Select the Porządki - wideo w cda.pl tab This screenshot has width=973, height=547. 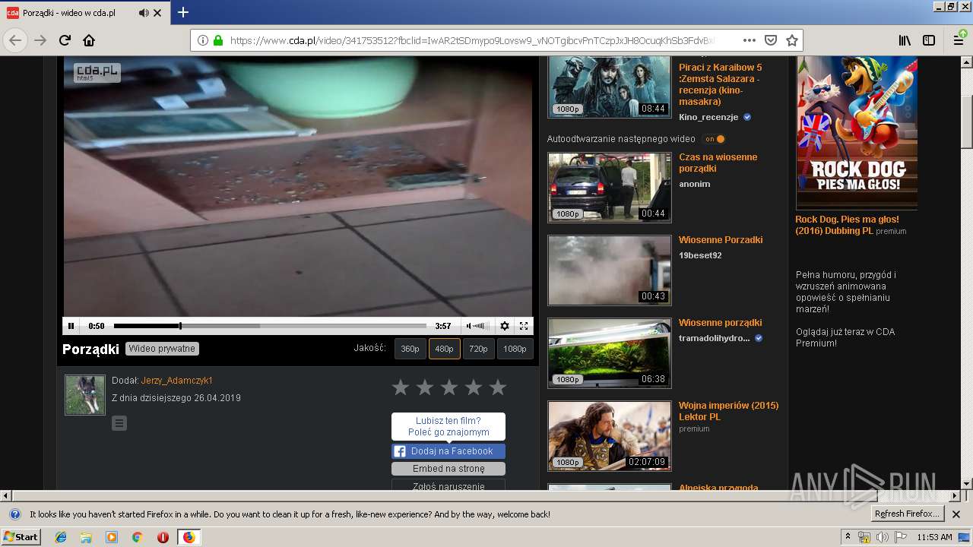coord(85,13)
